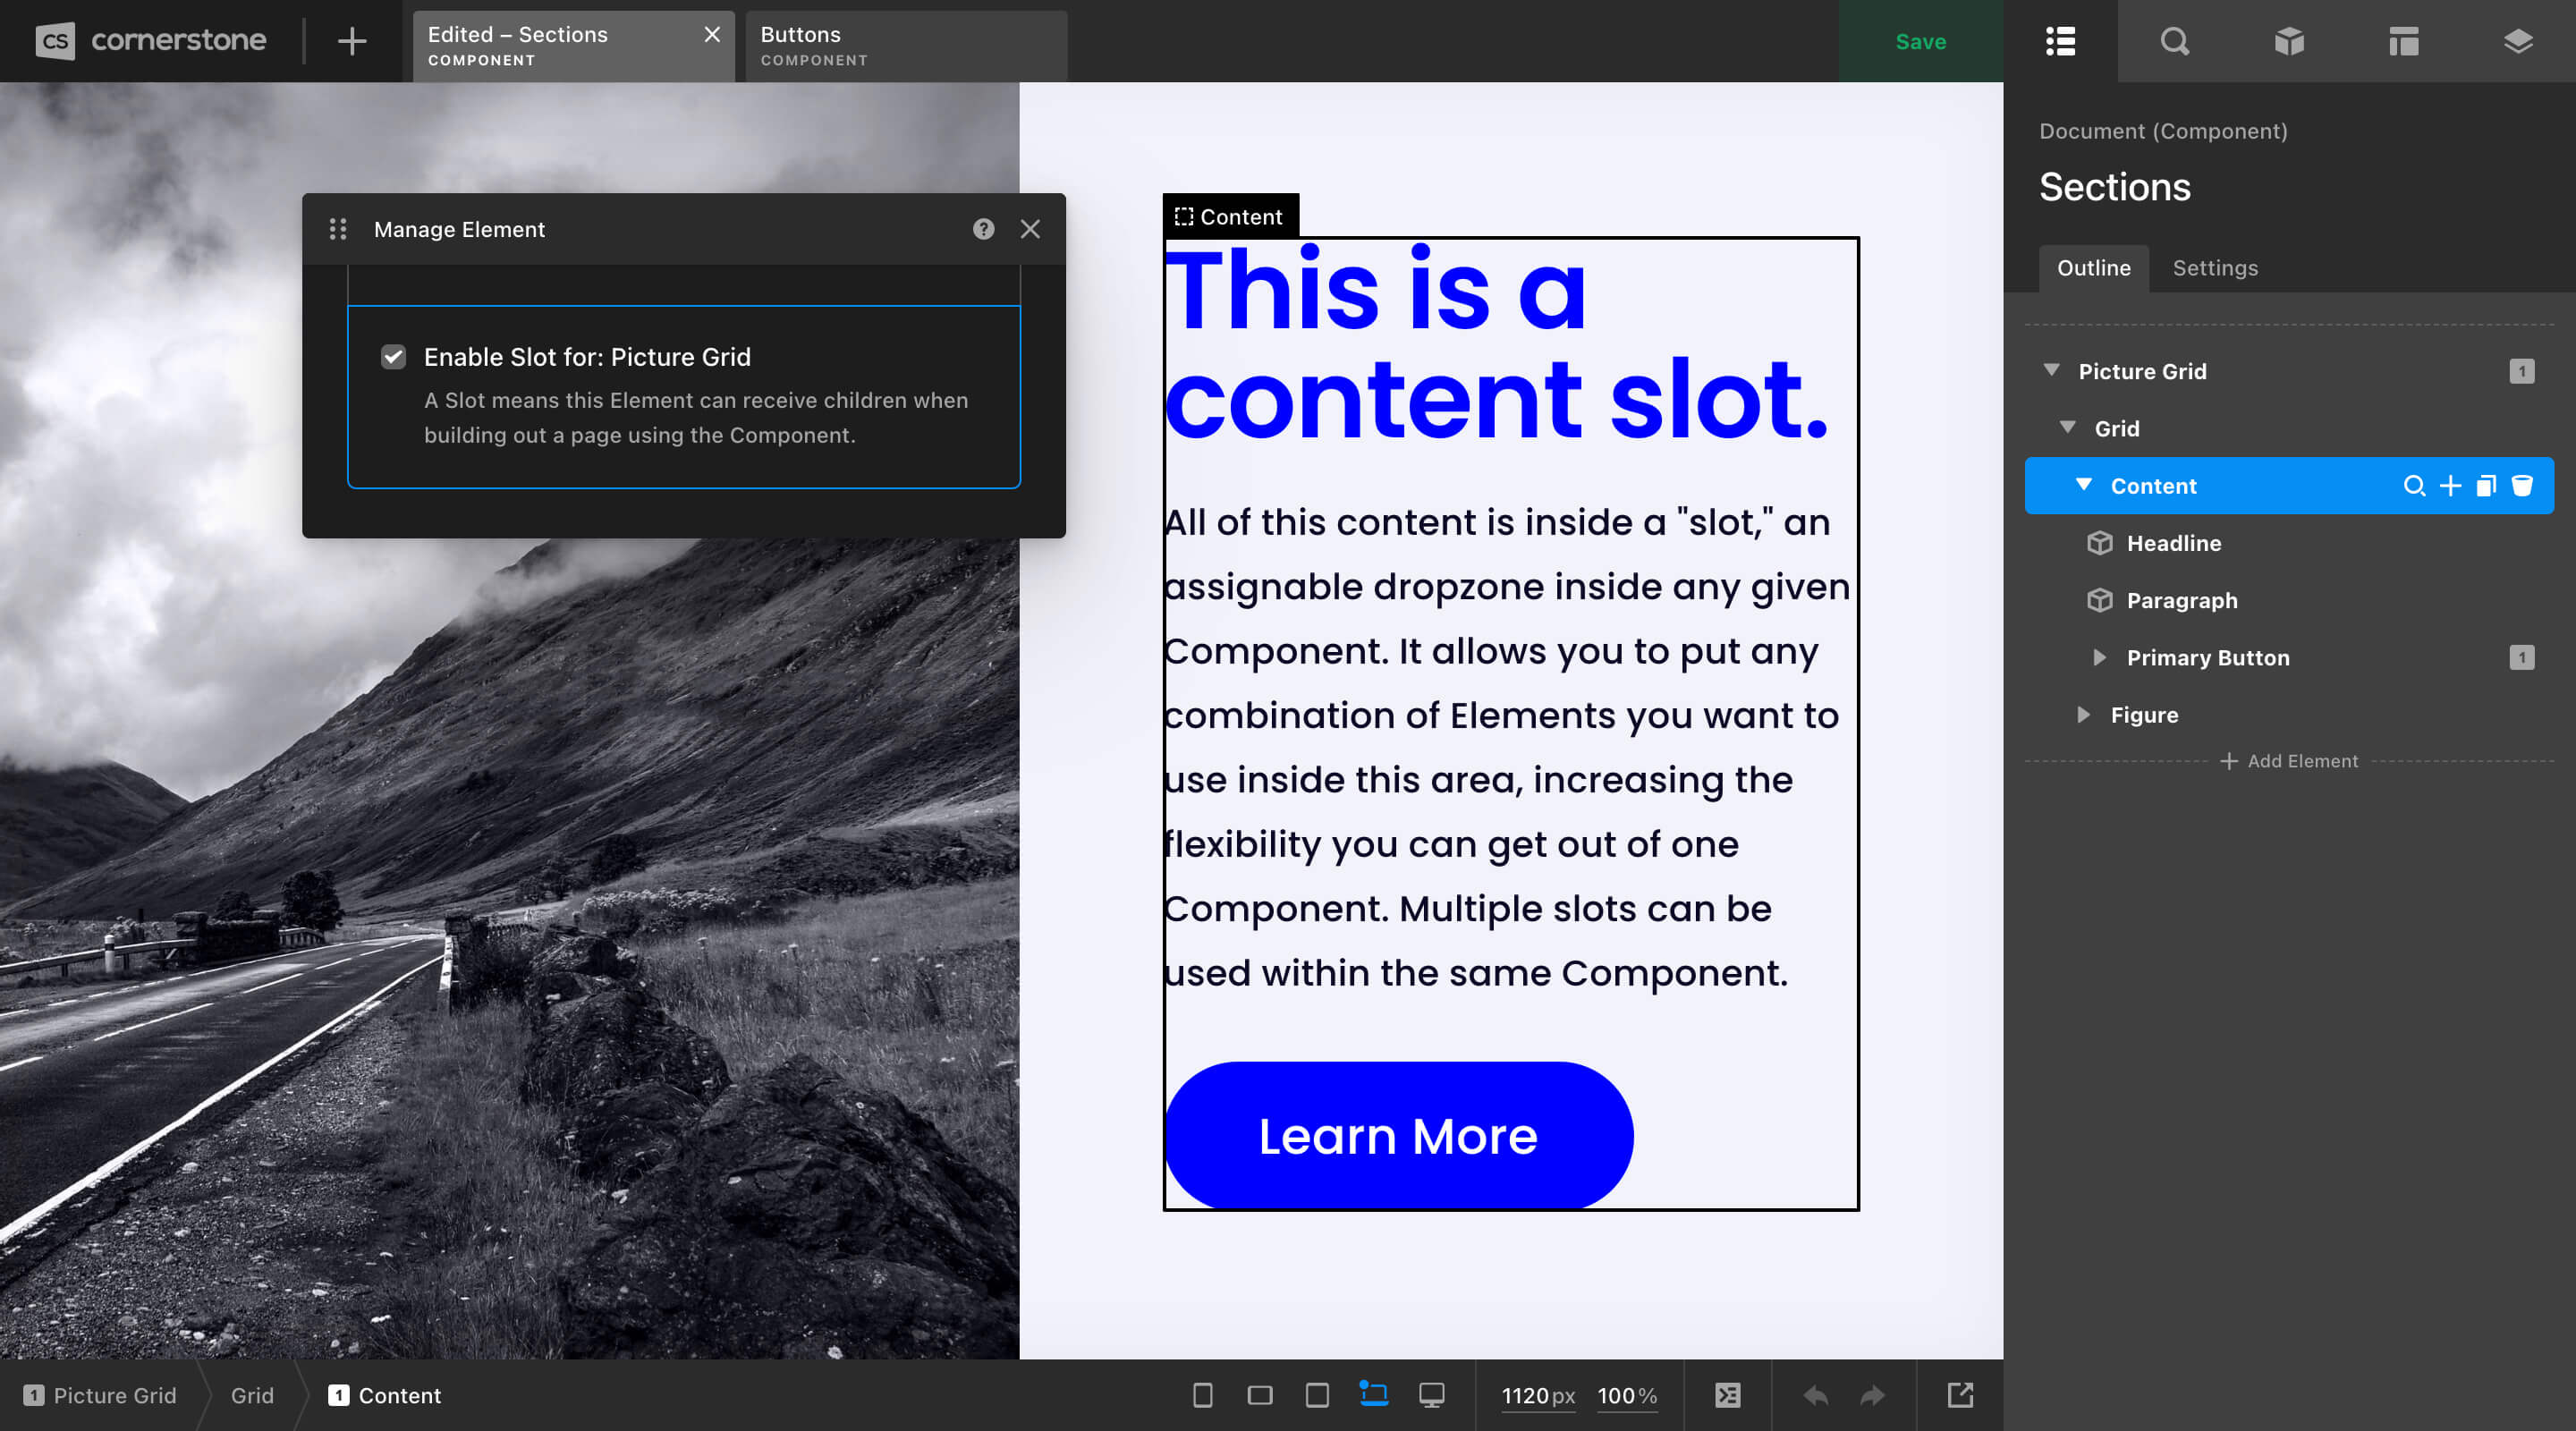Select the Sections component tab
This screenshot has width=2576, height=1431.
click(x=552, y=40)
